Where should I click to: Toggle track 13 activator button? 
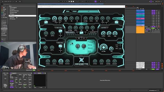click(x=153, y=27)
